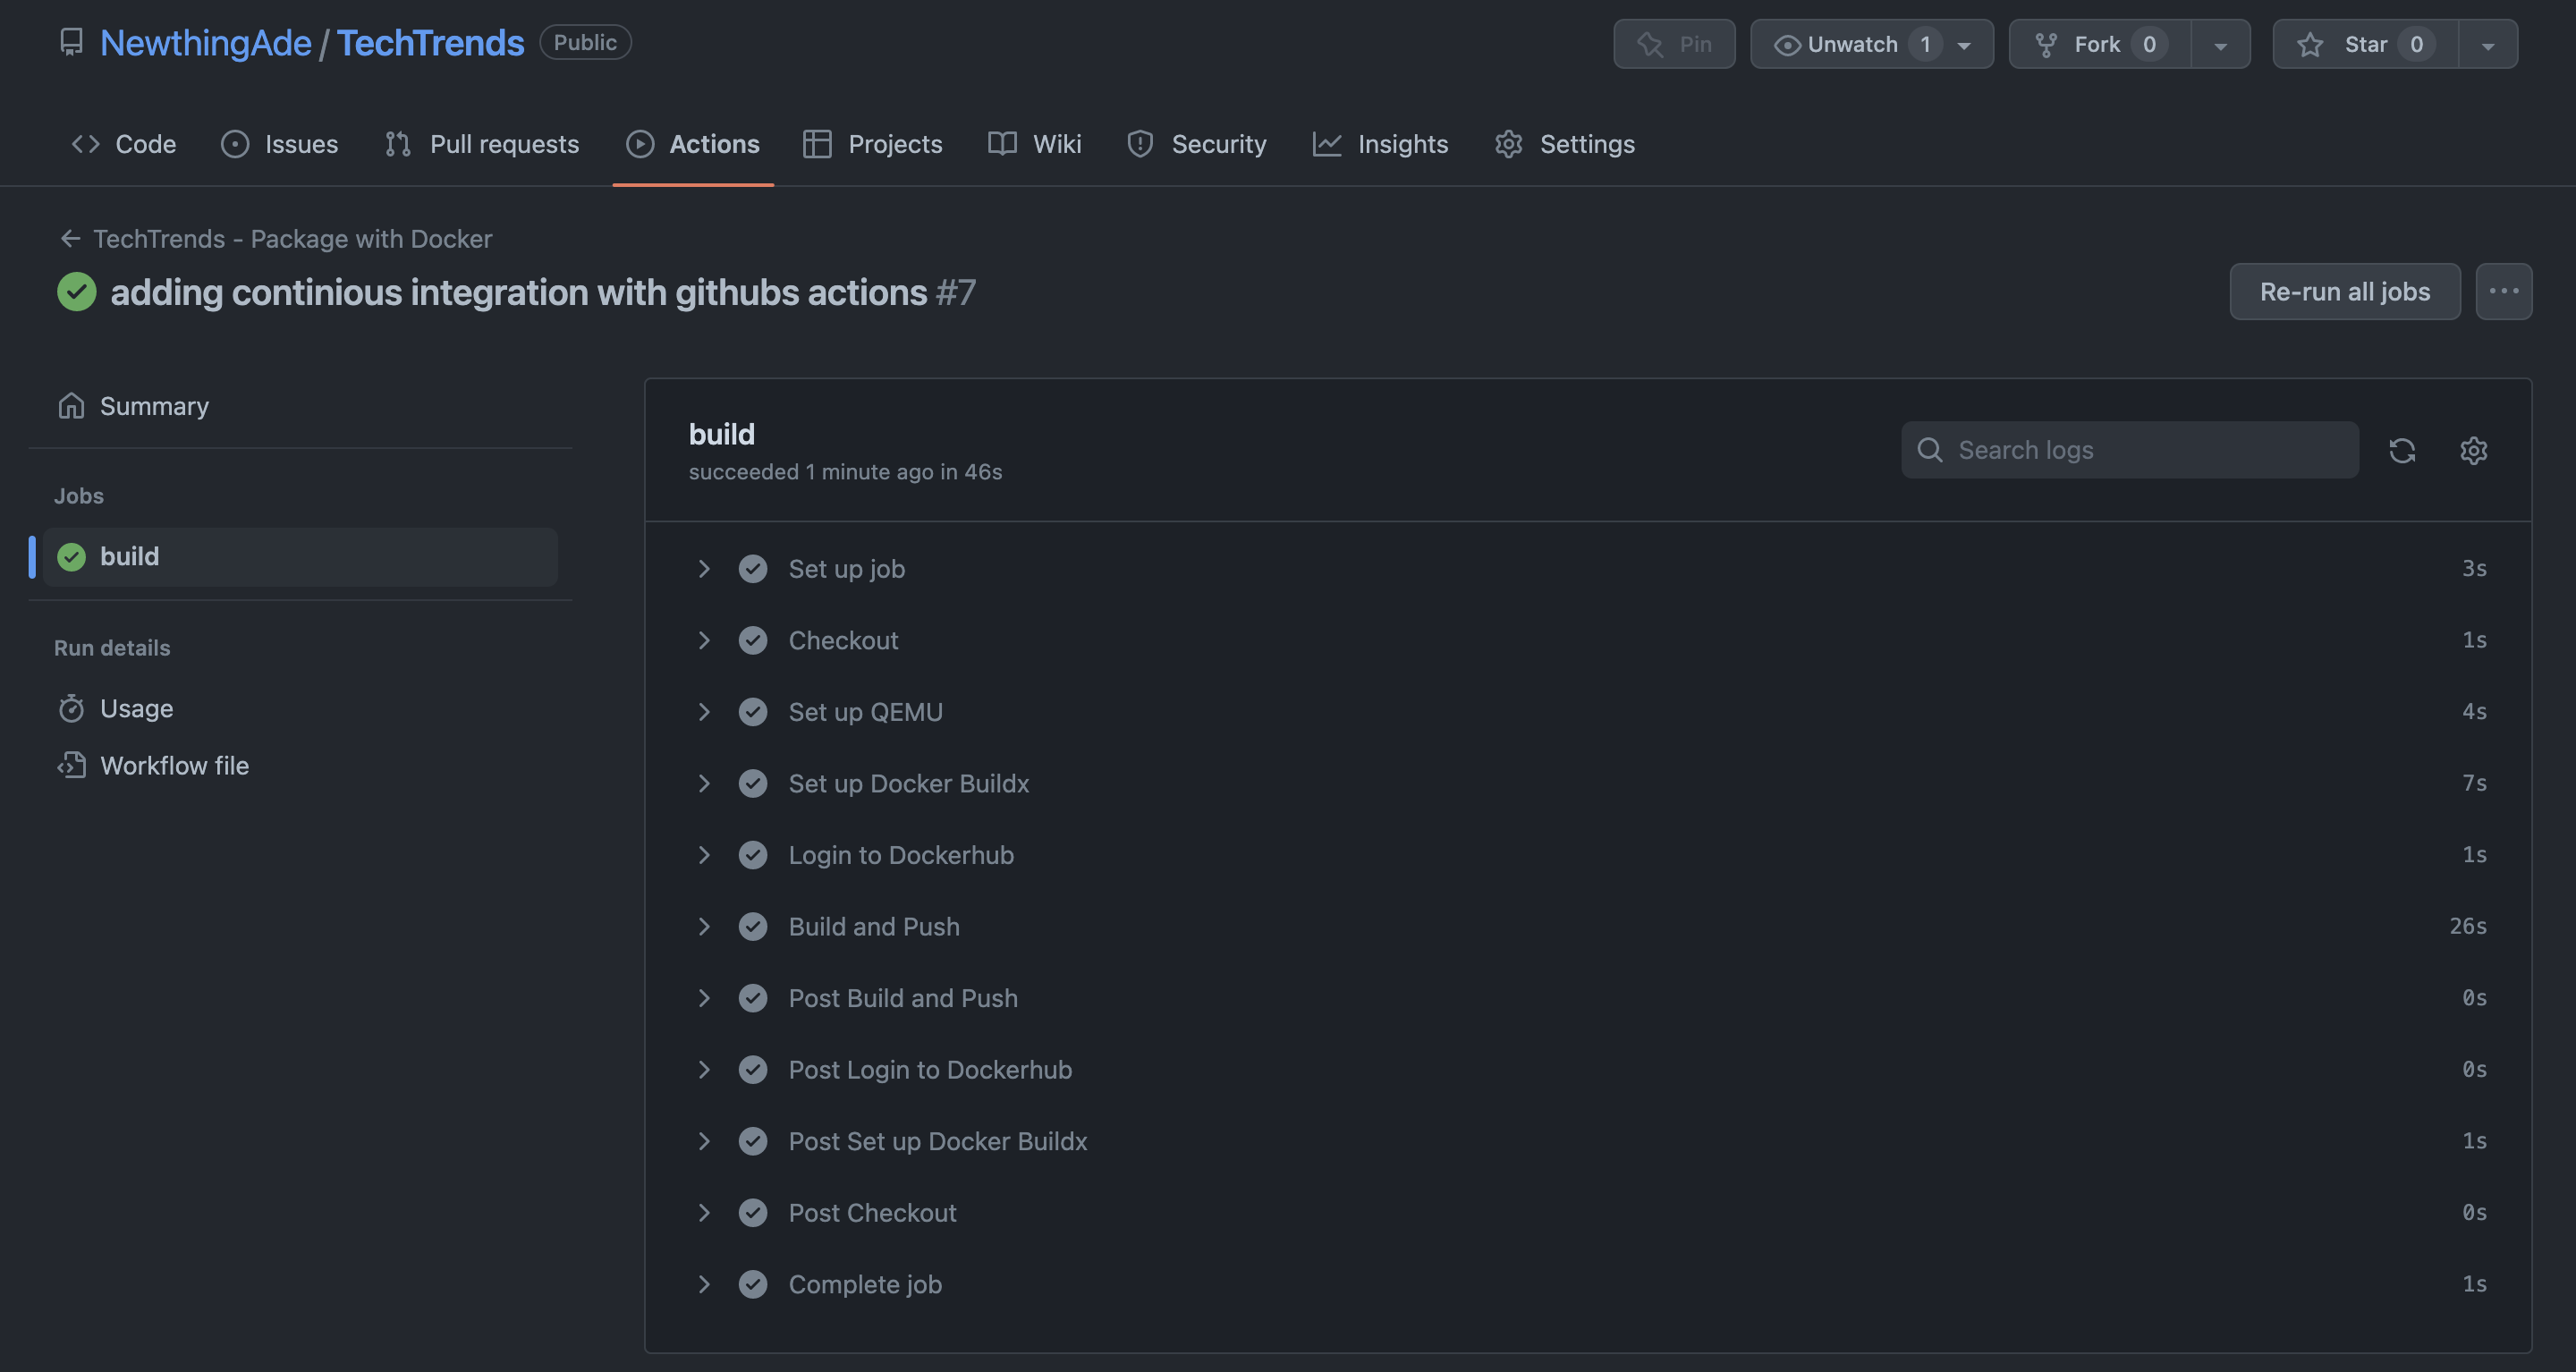Viewport: 2576px width, 1372px height.
Task: Click the back arrow to Package with Docker
Action: coord(70,238)
